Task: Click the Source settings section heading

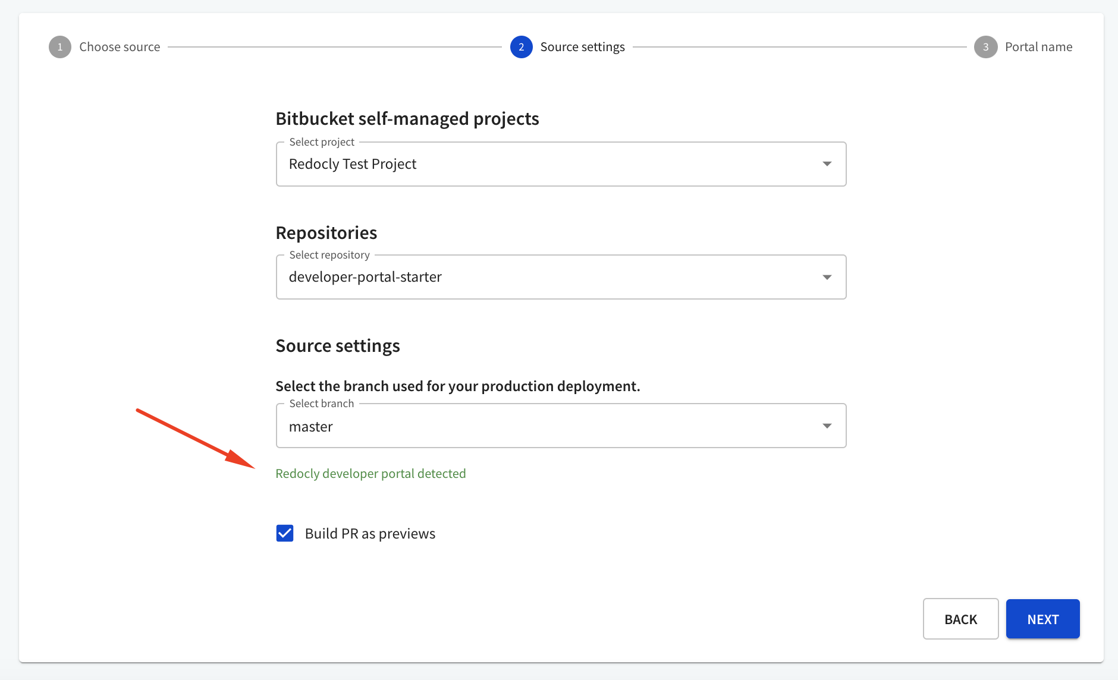Action: (338, 346)
